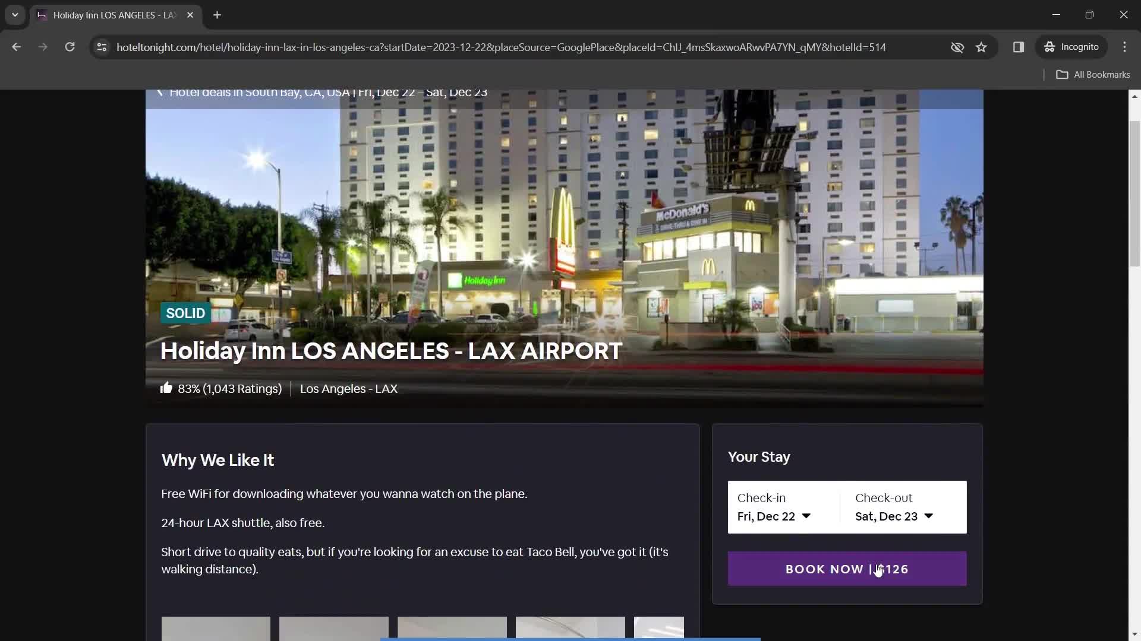The width and height of the screenshot is (1141, 641).
Task: Open site information icon in address bar
Action: point(102,47)
